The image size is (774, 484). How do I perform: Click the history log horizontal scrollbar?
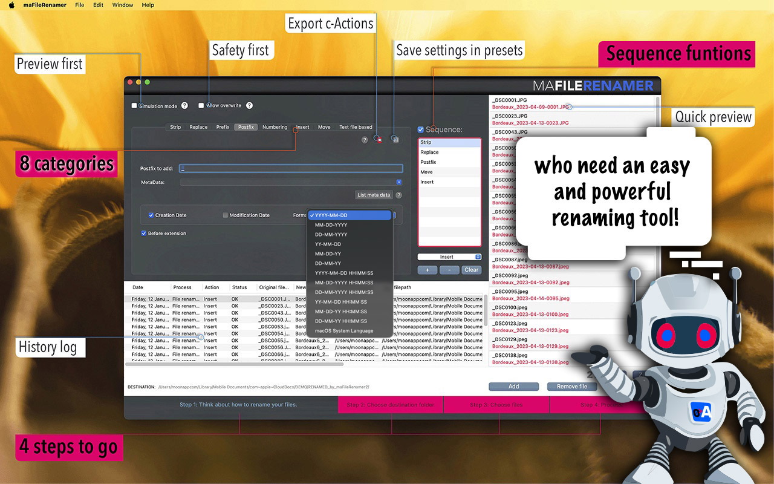tap(235, 364)
